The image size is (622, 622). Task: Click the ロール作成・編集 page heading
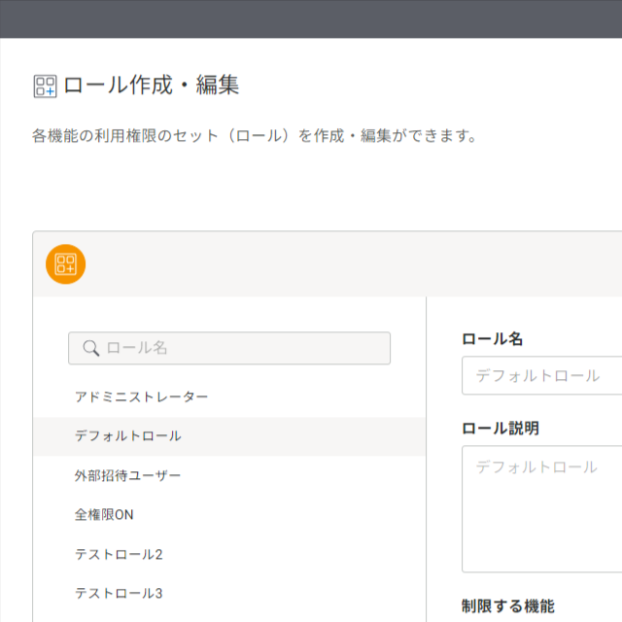(152, 86)
